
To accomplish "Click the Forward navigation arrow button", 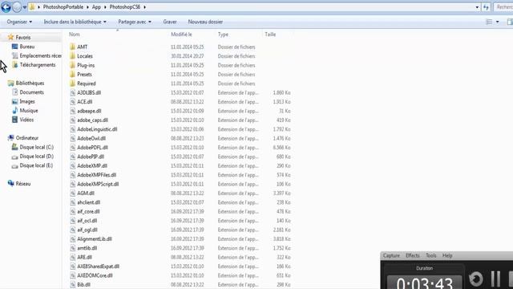I will 17,6.
